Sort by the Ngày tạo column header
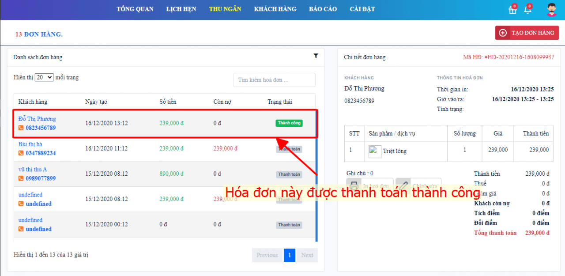The width and height of the screenshot is (565, 276). click(96, 102)
